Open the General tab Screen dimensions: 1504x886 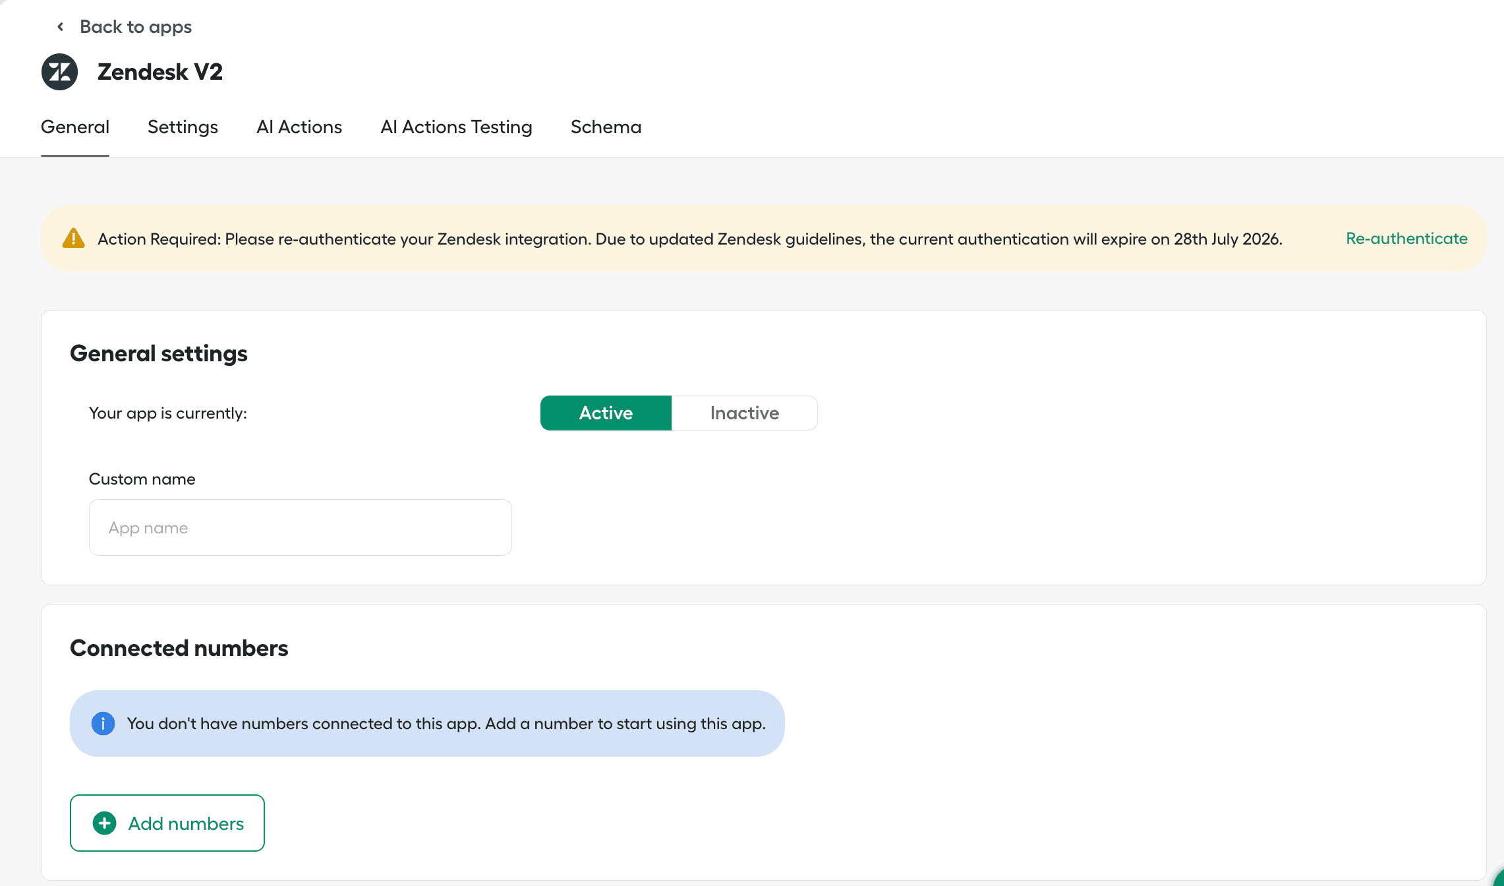75,127
